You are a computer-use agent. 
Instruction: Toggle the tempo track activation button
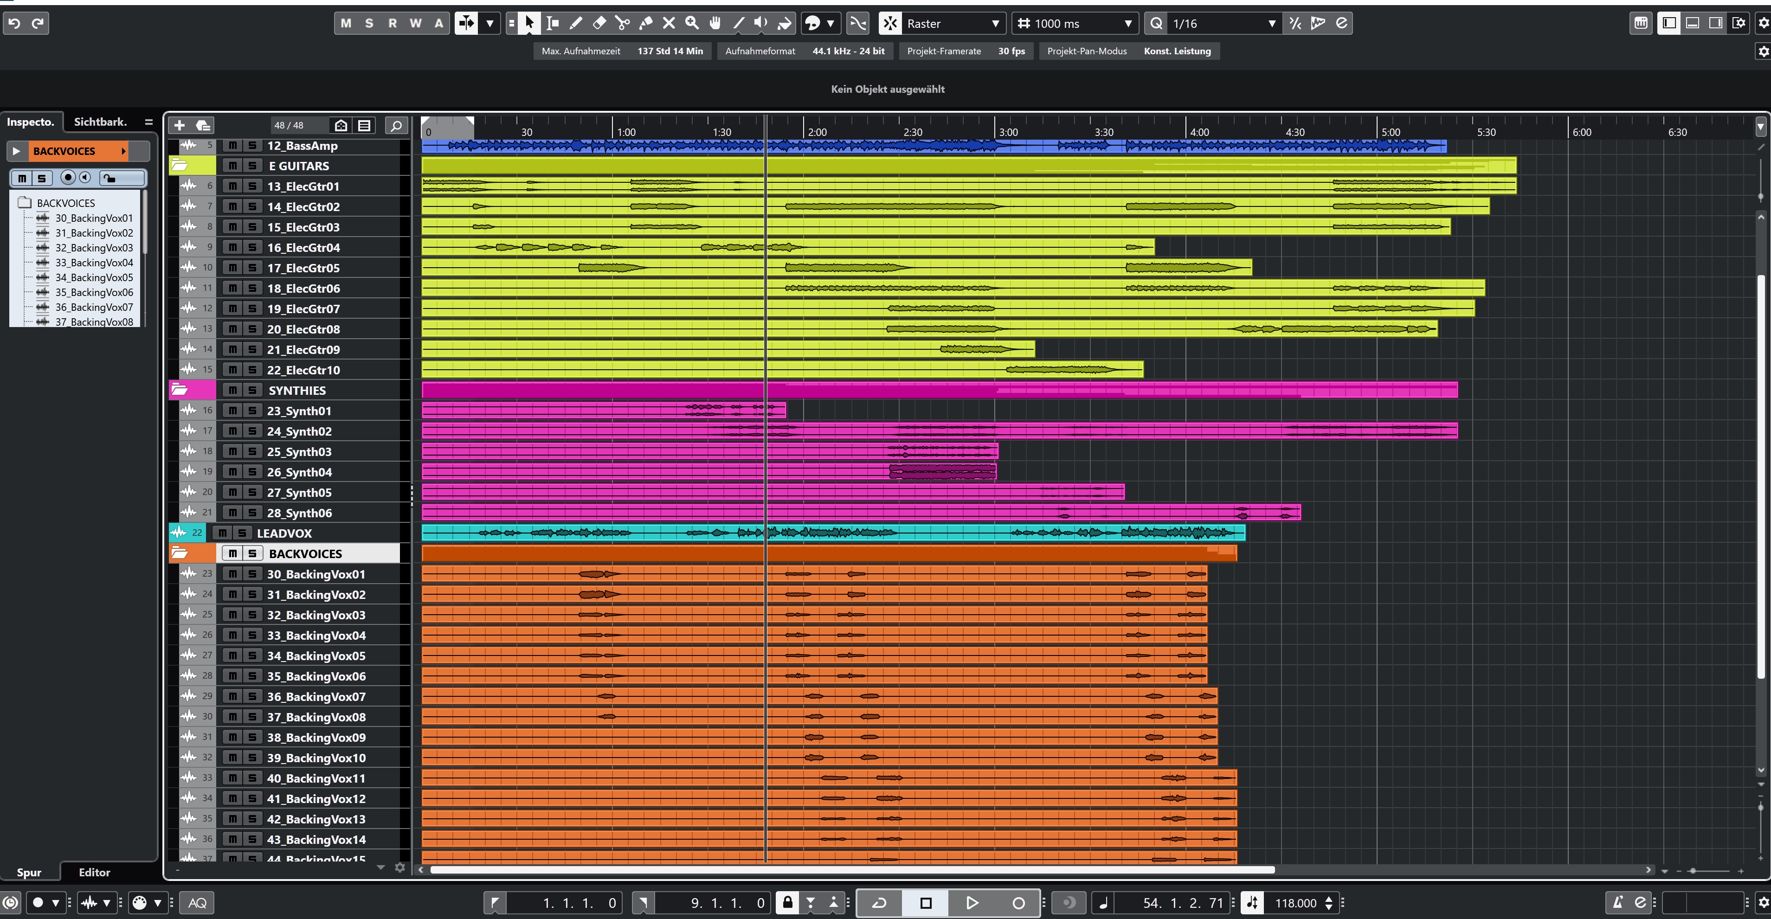pos(1253,902)
